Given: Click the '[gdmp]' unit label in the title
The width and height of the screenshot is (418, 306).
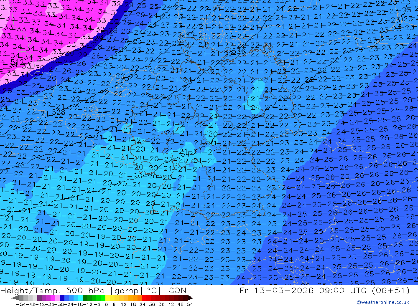Looking at the screenshot, I should tap(126, 291).
